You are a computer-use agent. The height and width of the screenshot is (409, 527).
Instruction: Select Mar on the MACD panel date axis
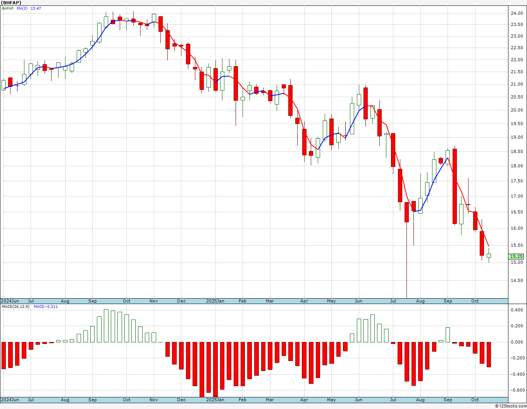[270, 400]
